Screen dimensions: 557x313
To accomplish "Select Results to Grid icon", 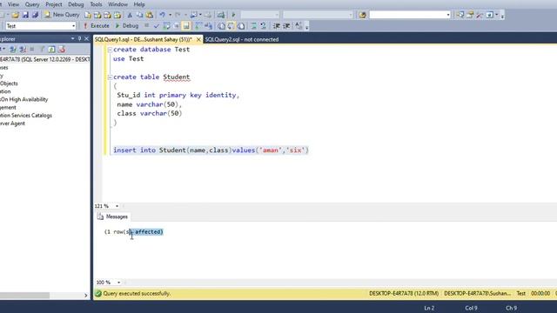I will [231, 26].
